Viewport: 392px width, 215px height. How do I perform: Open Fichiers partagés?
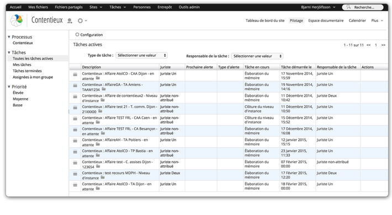tap(68, 7)
